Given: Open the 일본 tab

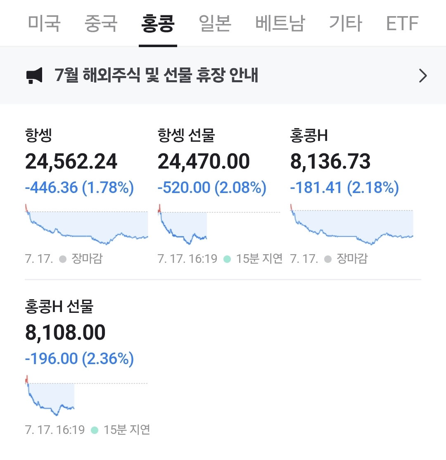Looking at the screenshot, I should click(215, 23).
